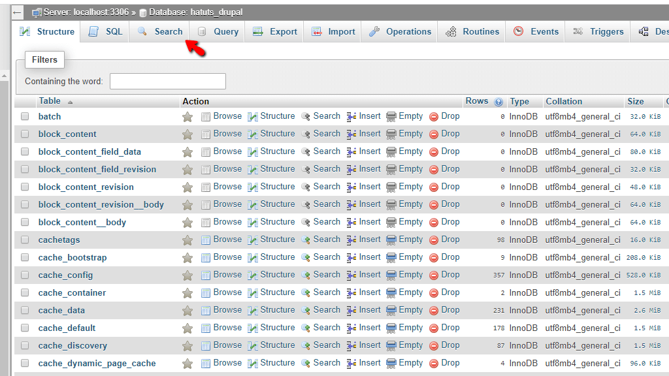Click the Type column header
Viewport: 669px width, 376px height.
(519, 101)
